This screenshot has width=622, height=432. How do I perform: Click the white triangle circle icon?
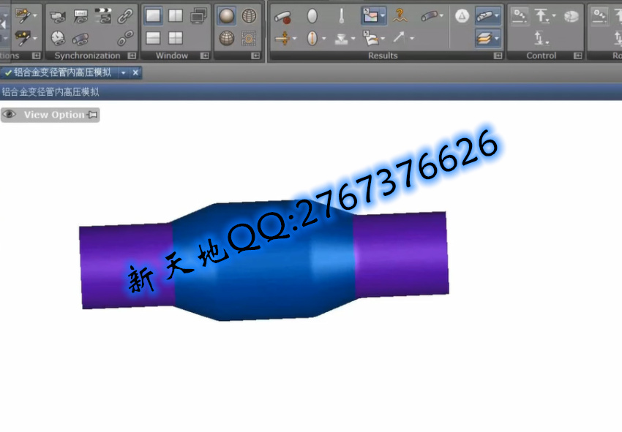tap(461, 15)
